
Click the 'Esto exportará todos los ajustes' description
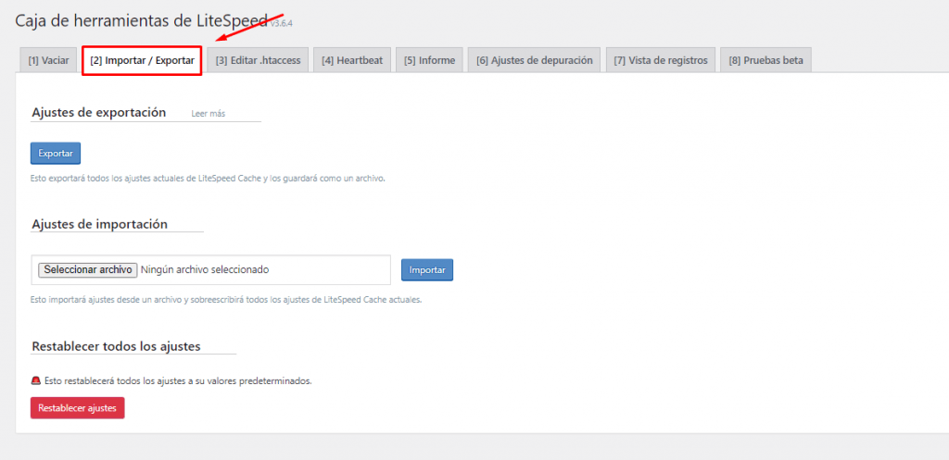208,179
